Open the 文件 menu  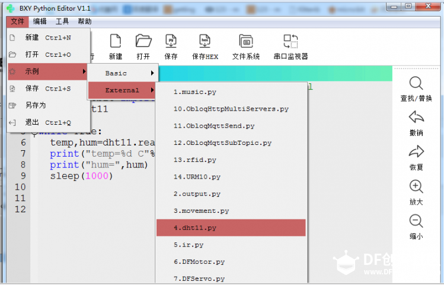18,21
